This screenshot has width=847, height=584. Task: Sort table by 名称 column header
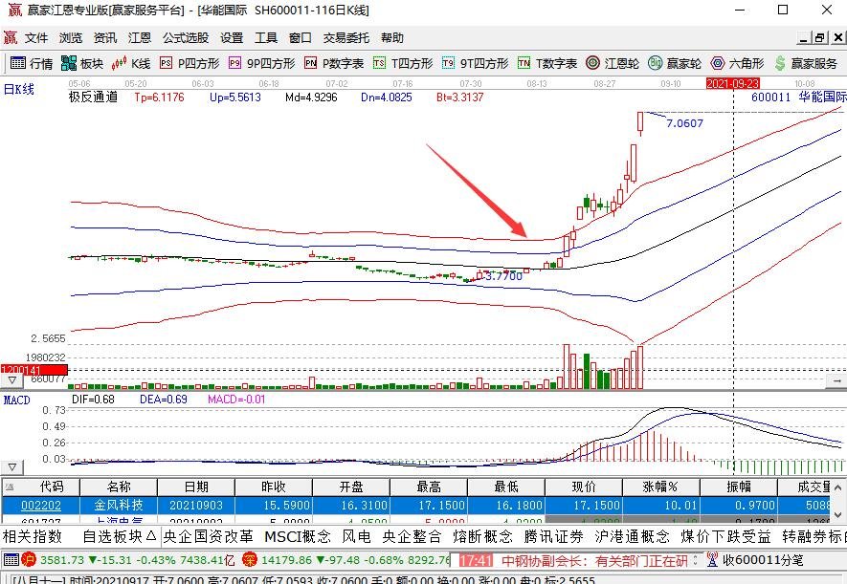pyautogui.click(x=119, y=487)
